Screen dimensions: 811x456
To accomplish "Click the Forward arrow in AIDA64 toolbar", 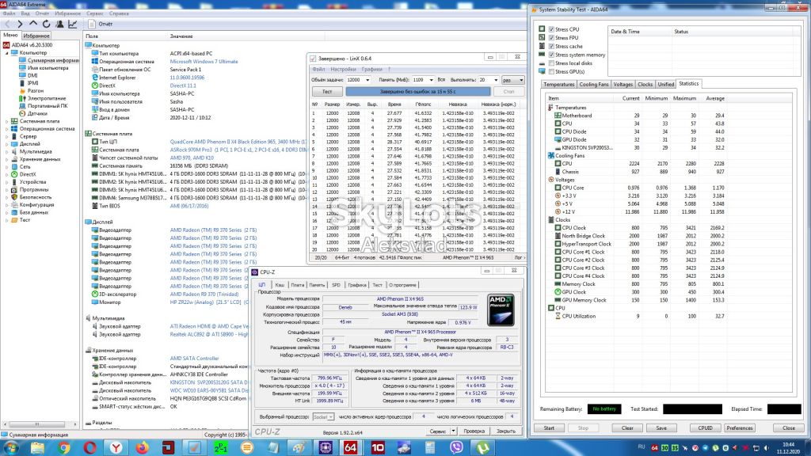I will pos(20,24).
